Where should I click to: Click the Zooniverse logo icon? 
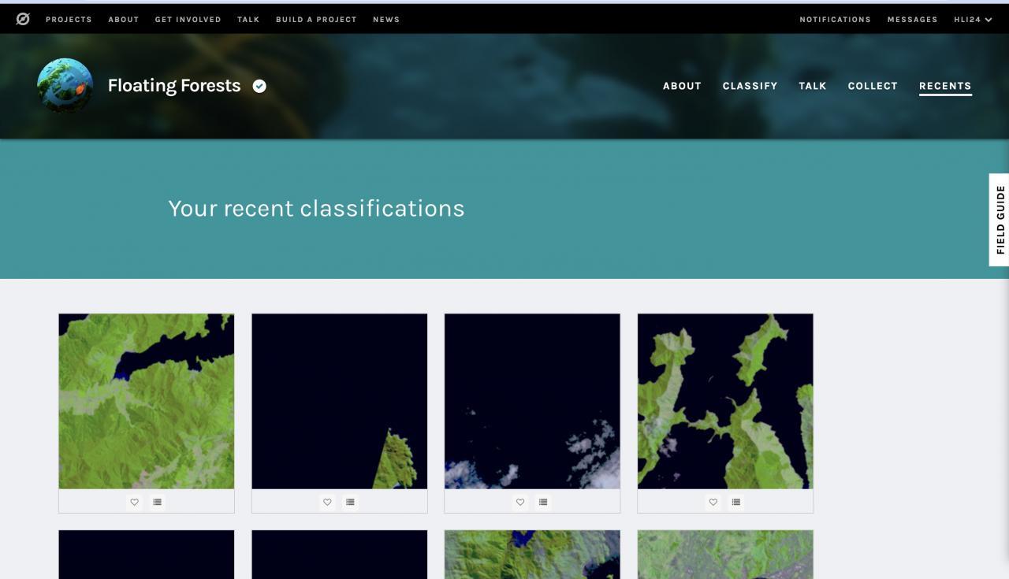[23, 19]
